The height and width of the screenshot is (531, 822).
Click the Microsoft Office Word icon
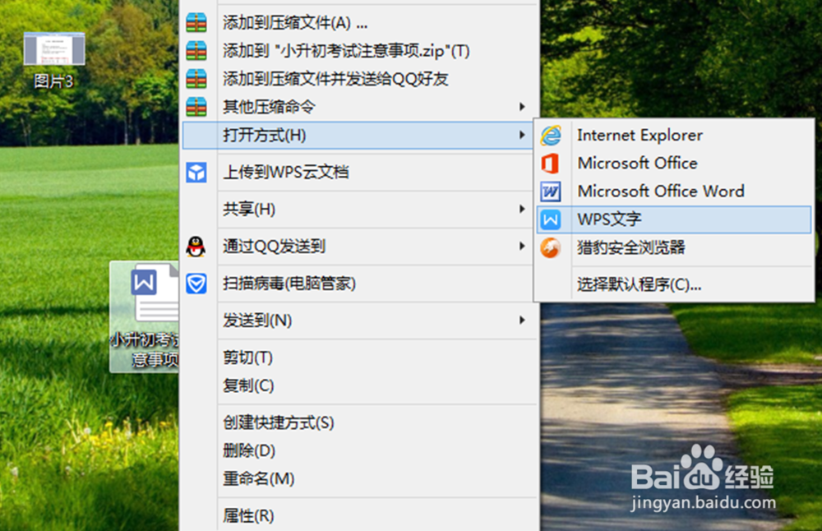(x=551, y=192)
